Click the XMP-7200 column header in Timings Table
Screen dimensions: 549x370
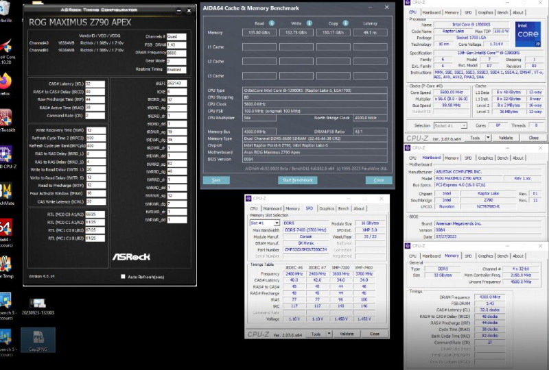tap(340, 267)
